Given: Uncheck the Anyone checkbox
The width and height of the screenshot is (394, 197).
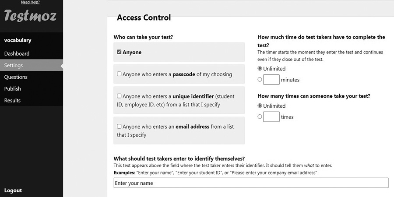Looking at the screenshot, I should pyautogui.click(x=119, y=52).
